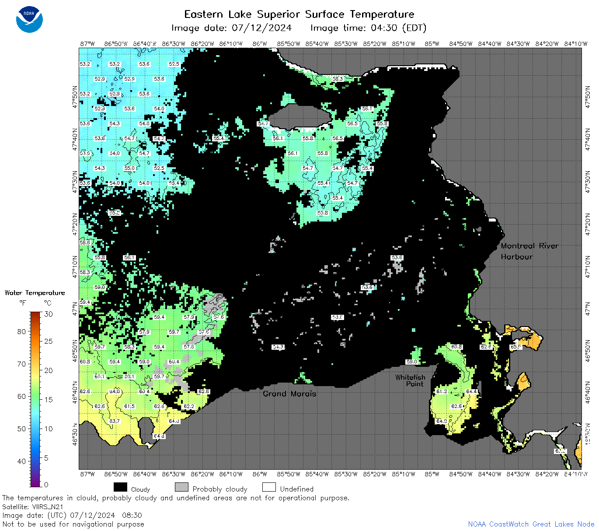Click the Water Temperature legend heading

click(35, 293)
